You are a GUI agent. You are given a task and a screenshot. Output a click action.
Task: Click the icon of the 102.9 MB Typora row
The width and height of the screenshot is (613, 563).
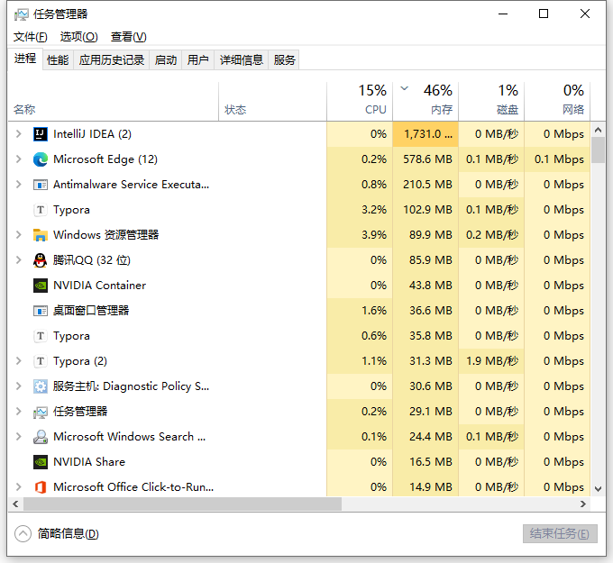click(x=41, y=210)
